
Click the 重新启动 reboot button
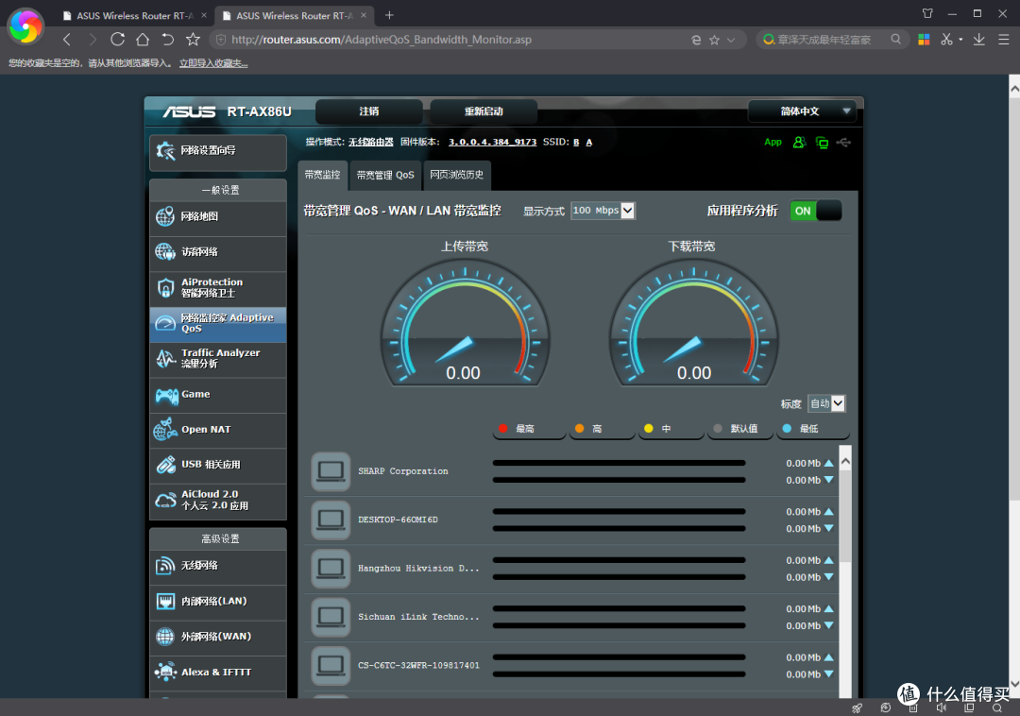[484, 111]
